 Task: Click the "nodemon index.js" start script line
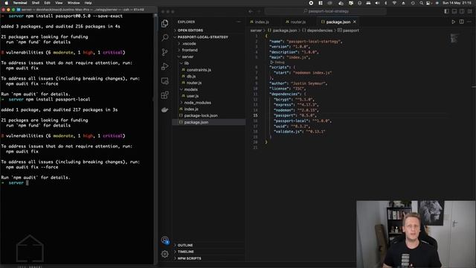click(303, 73)
